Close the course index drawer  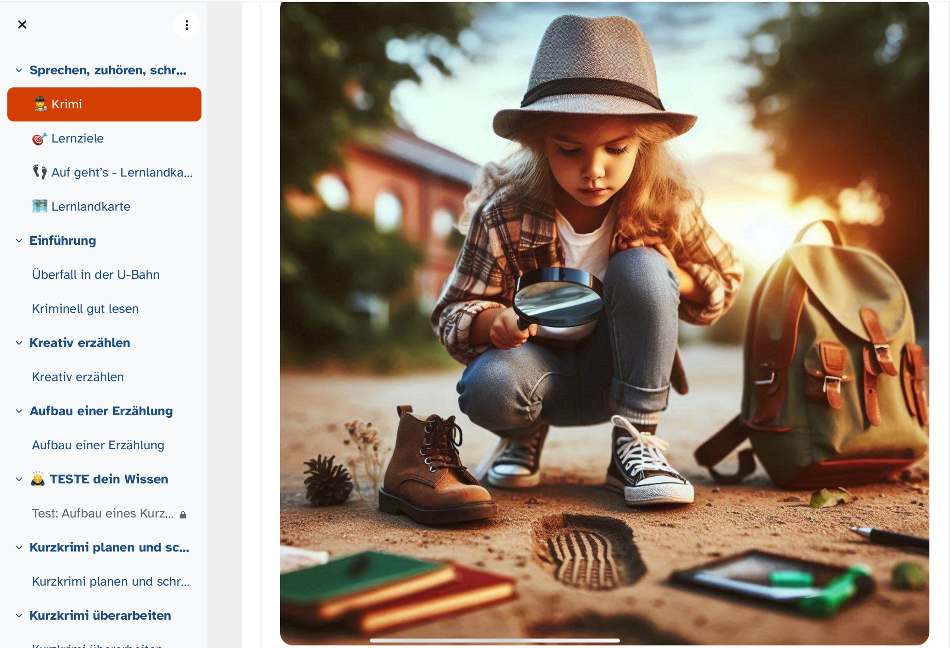(23, 25)
